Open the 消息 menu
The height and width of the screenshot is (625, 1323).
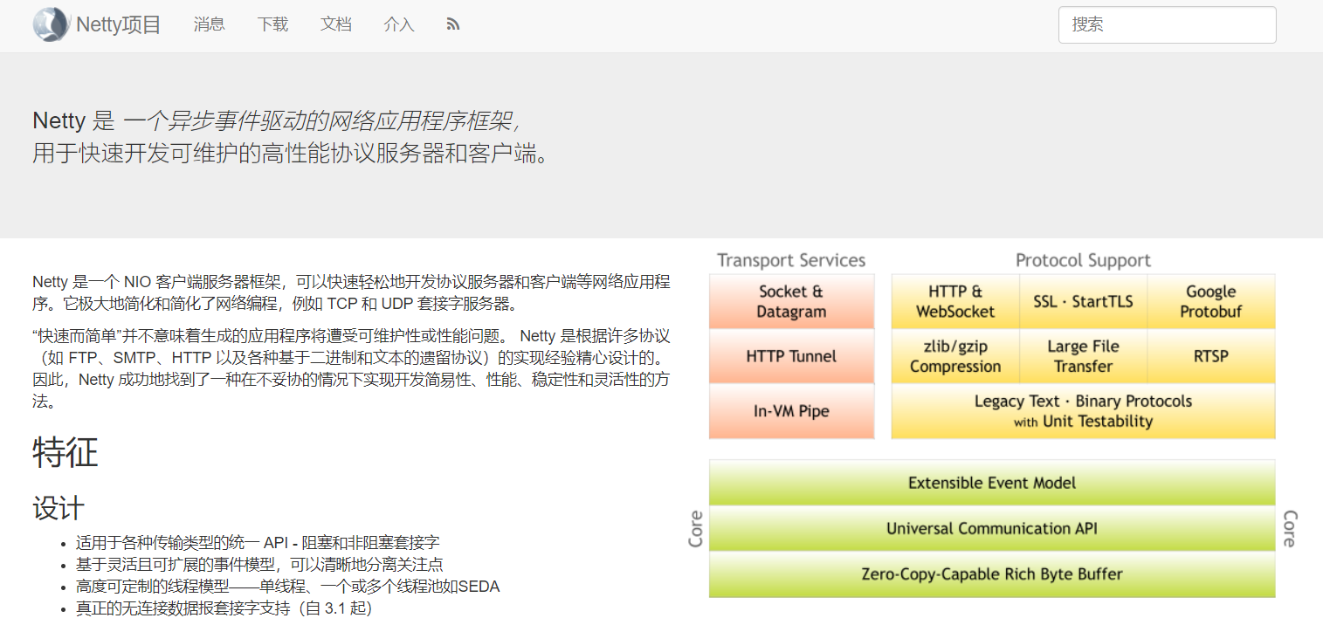210,24
